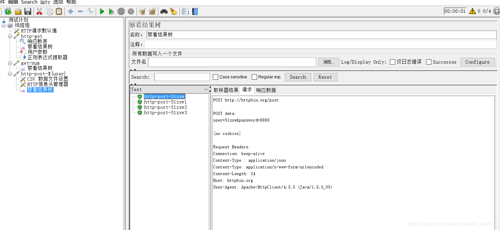Paste using the clipboard icon in the toolbar
500x230 pixels.
tap(59, 11)
